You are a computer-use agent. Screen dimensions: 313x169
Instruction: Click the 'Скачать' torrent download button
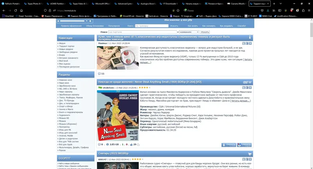coord(228,145)
